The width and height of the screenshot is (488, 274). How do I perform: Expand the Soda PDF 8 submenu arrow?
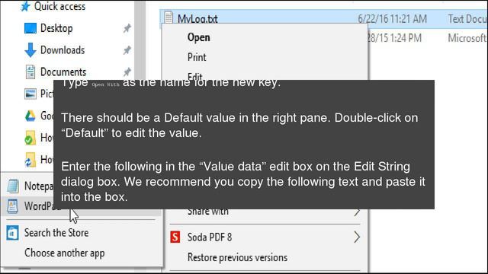(357, 237)
